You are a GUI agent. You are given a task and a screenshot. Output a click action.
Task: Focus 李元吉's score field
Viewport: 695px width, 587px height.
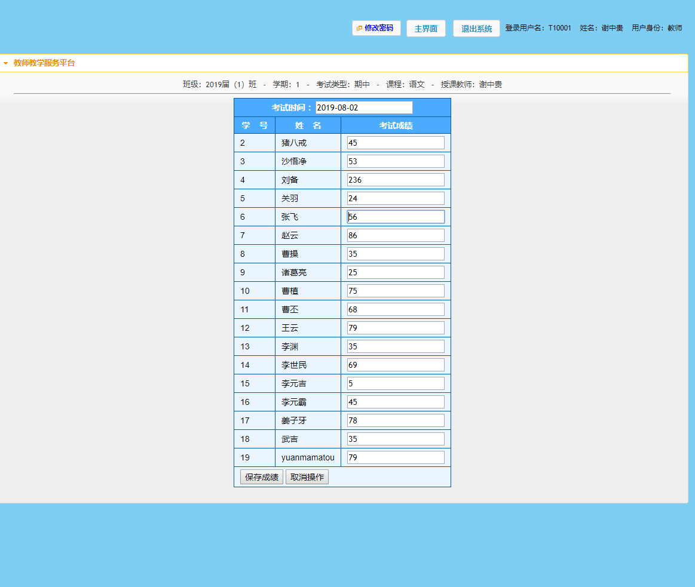click(x=396, y=383)
